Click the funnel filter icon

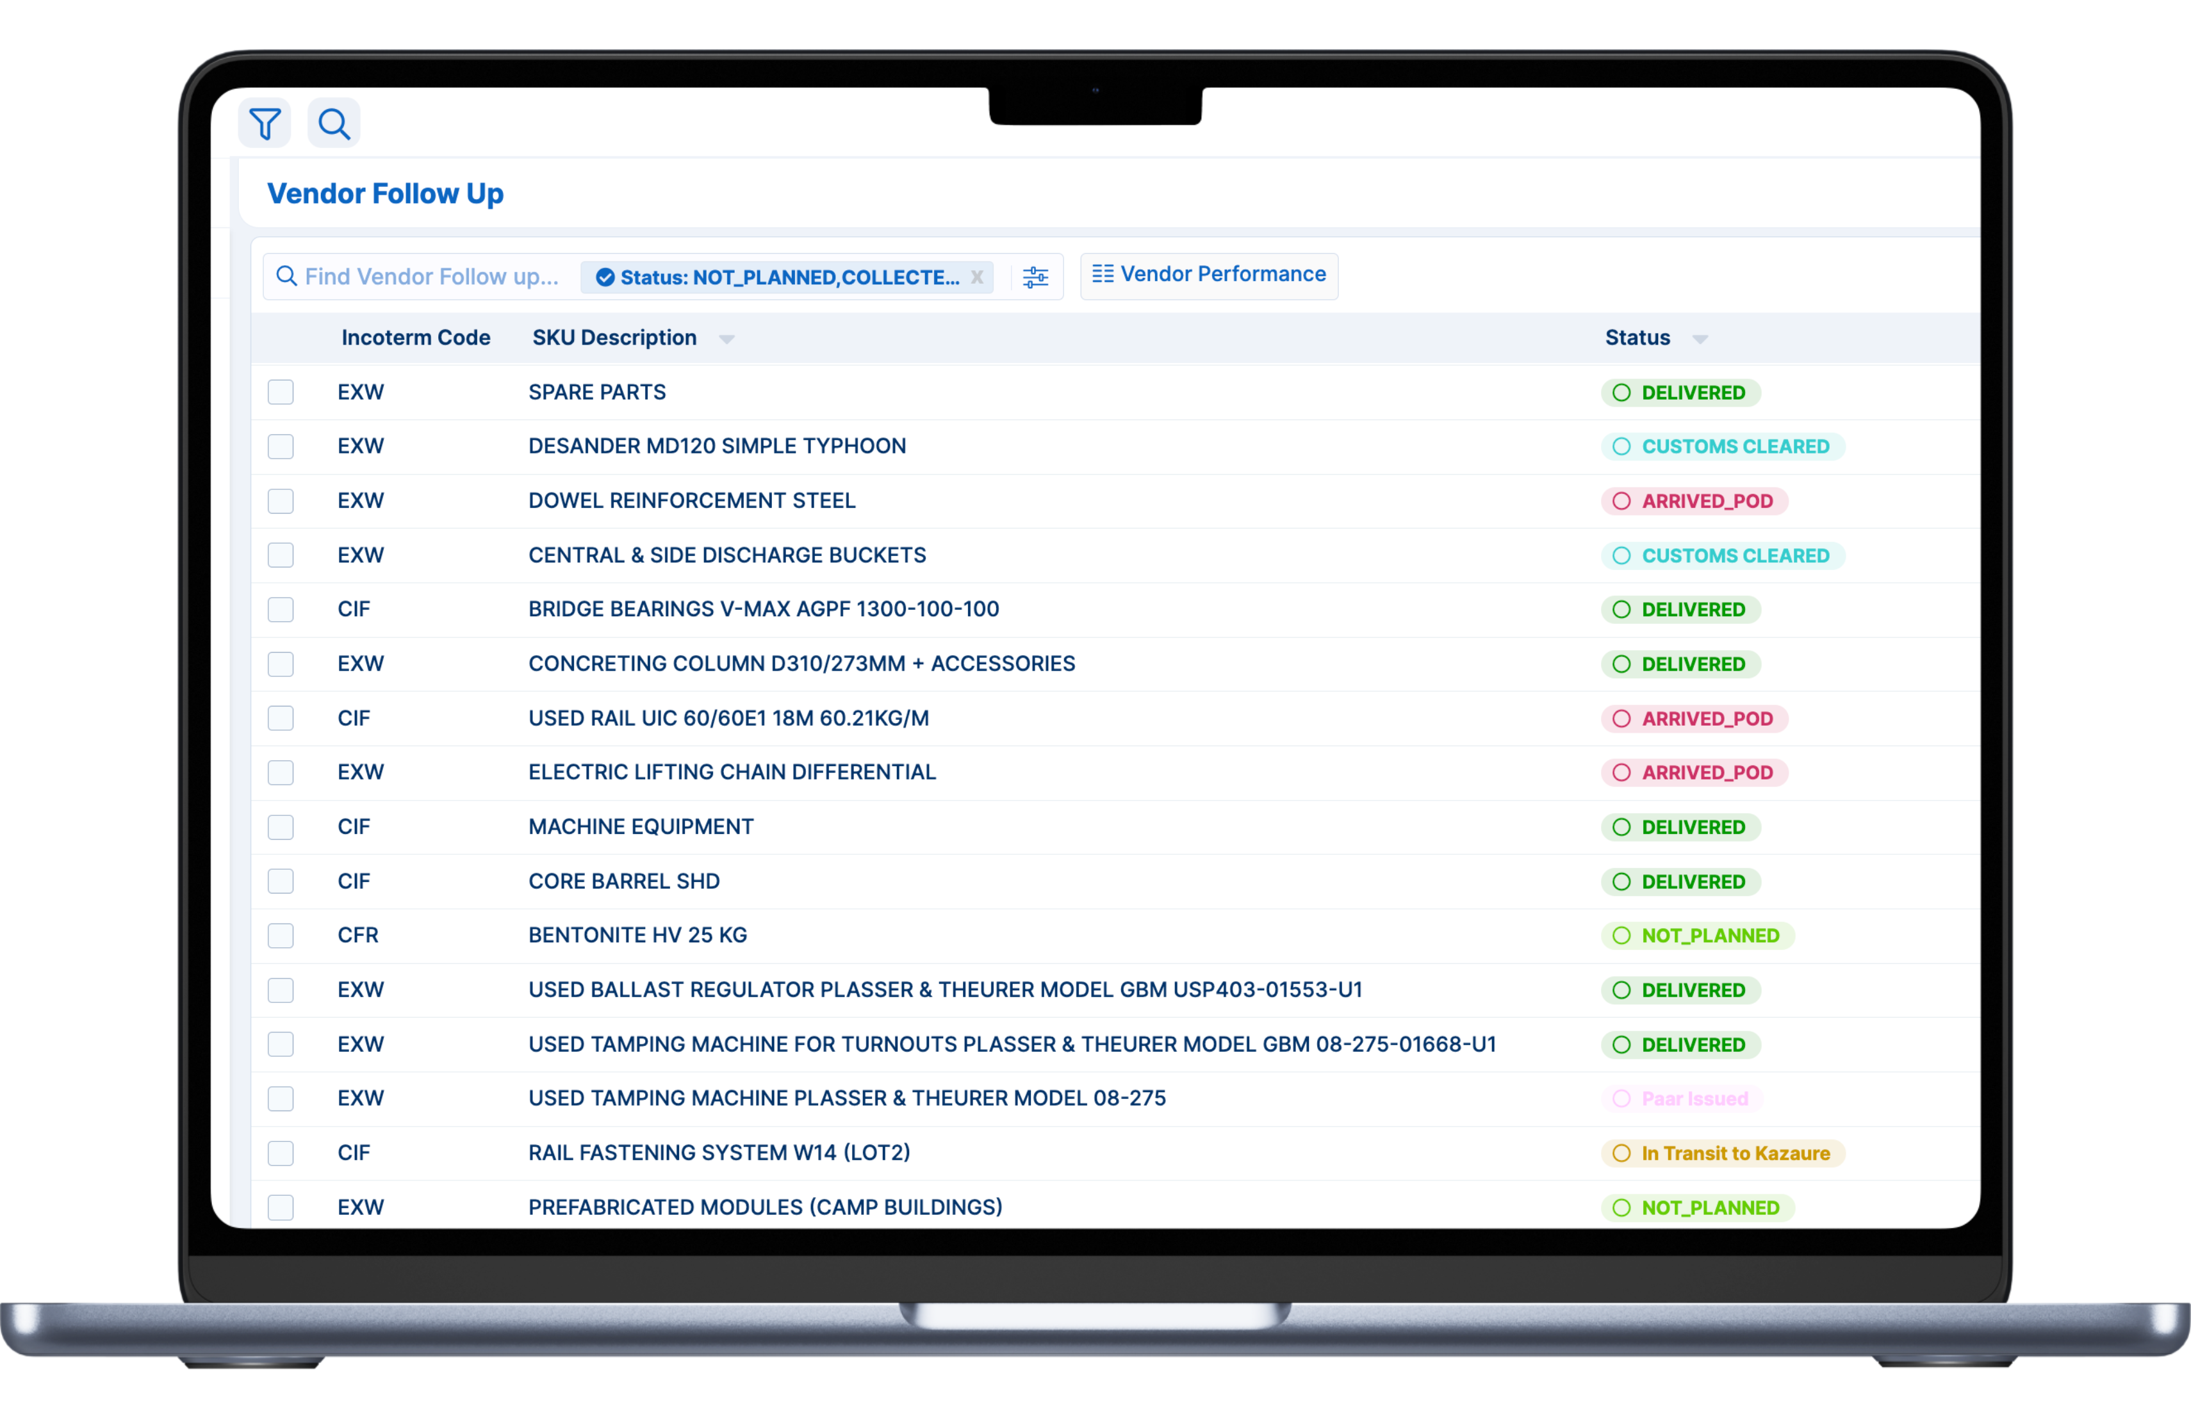pos(264,124)
